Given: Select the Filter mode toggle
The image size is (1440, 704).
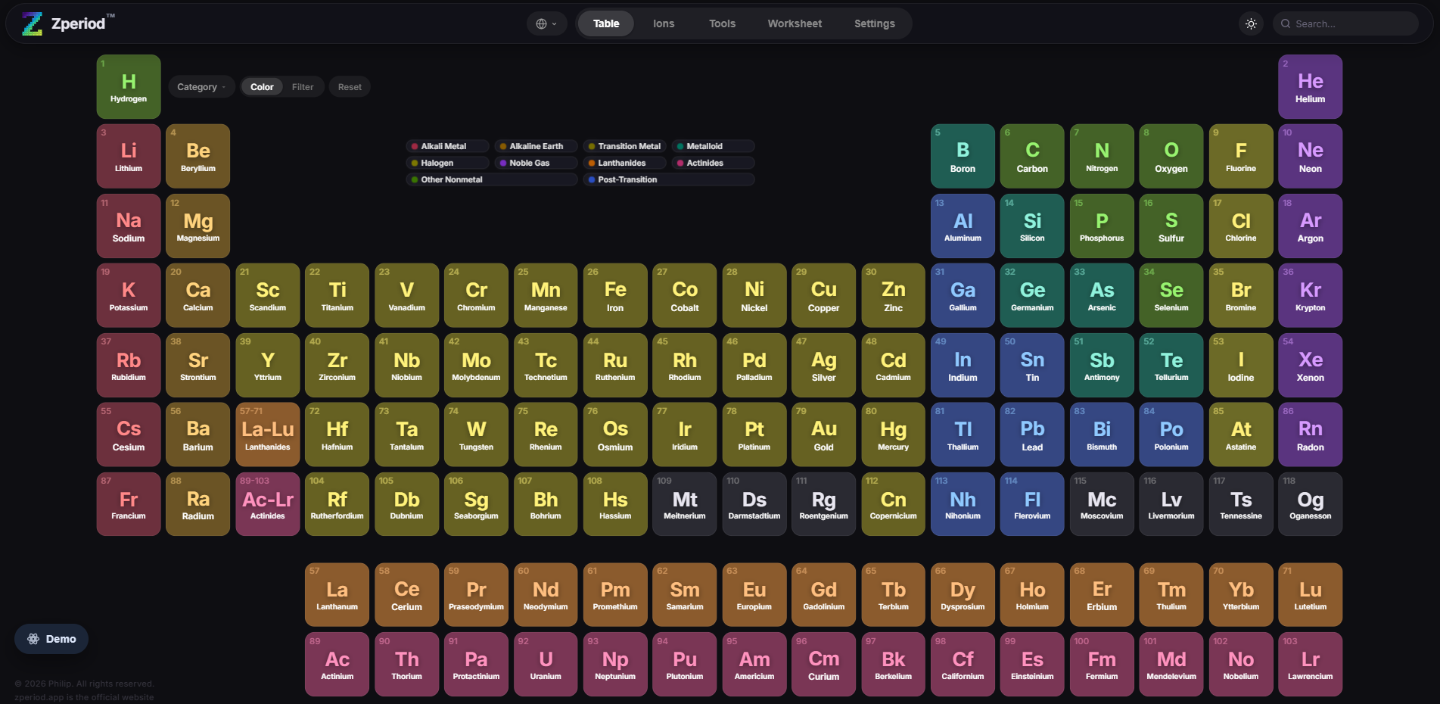Looking at the screenshot, I should click(x=303, y=87).
